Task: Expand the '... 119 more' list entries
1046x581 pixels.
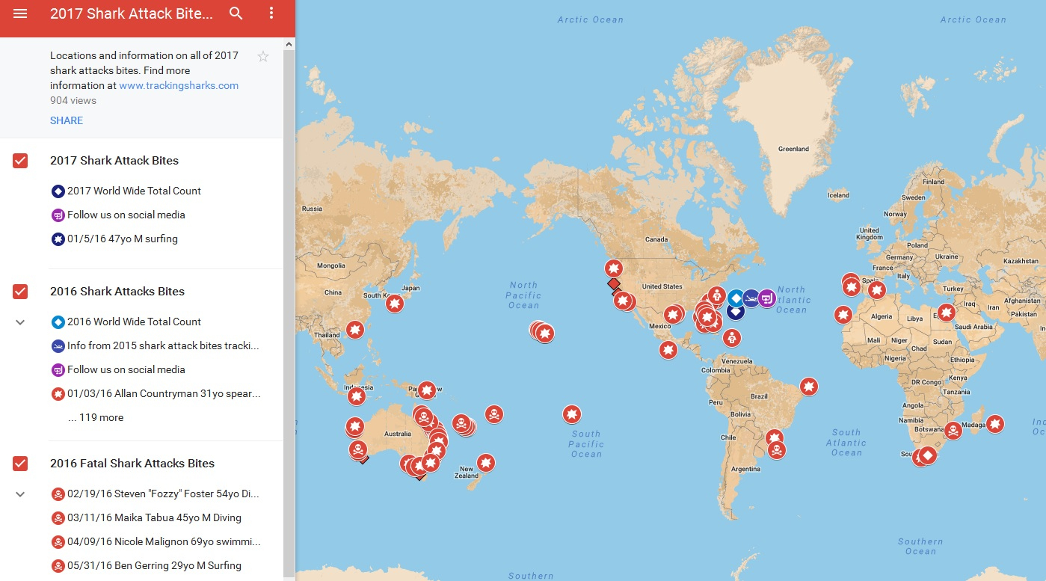Action: pyautogui.click(x=96, y=417)
